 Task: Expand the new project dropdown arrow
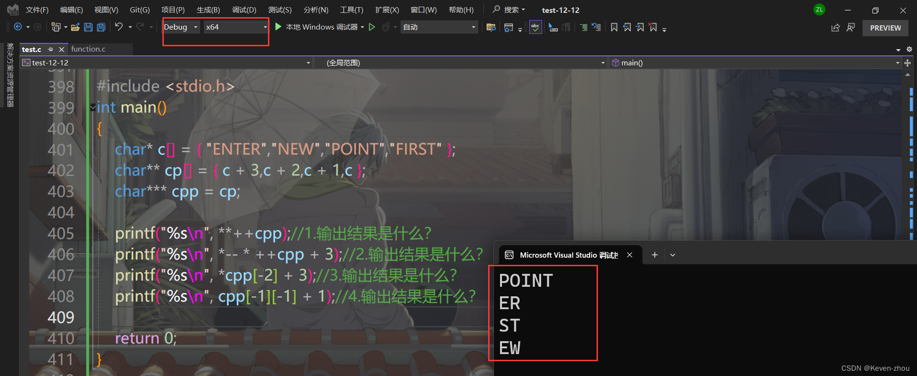[65, 27]
